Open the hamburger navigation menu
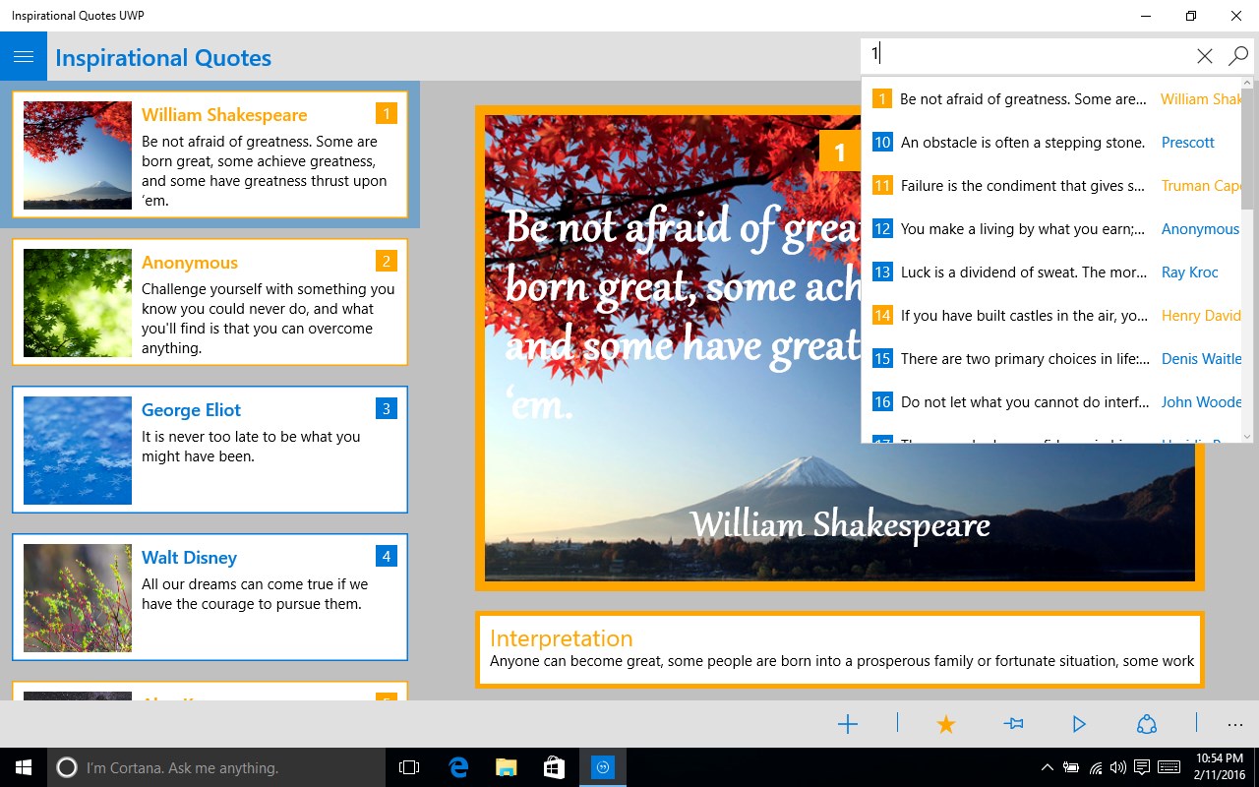Viewport: 1259px width, 787px height. pyautogui.click(x=24, y=56)
